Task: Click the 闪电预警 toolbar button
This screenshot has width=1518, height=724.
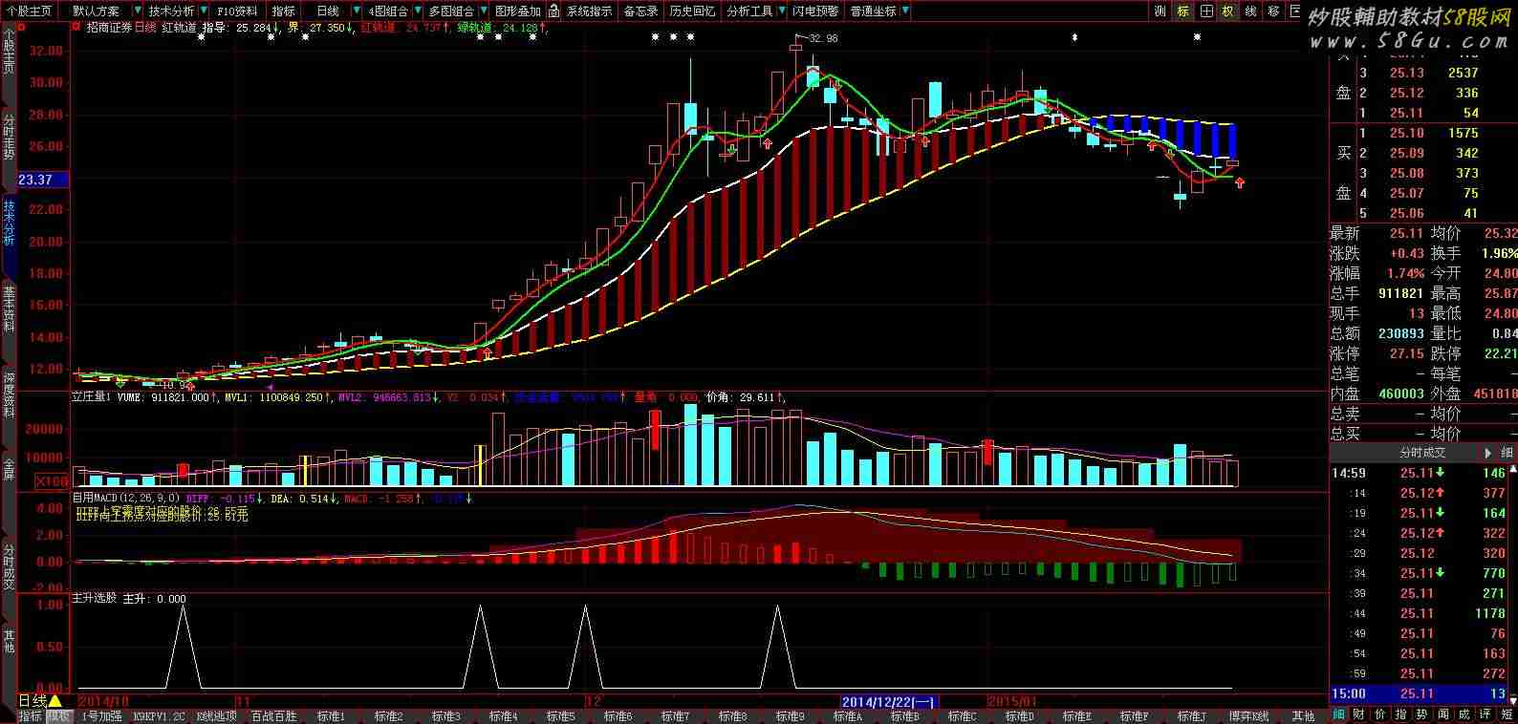Action: pyautogui.click(x=816, y=11)
